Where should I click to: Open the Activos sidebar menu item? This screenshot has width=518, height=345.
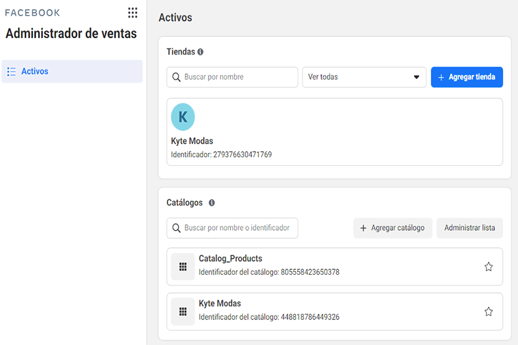[72, 71]
